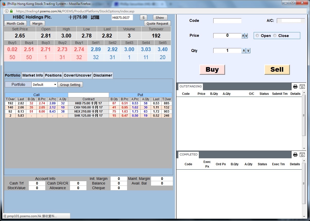Viewport: 310px width, 221px height.
Task: Click CKH put ask price 1.02
Action: pyautogui.click(x=135, y=107)
